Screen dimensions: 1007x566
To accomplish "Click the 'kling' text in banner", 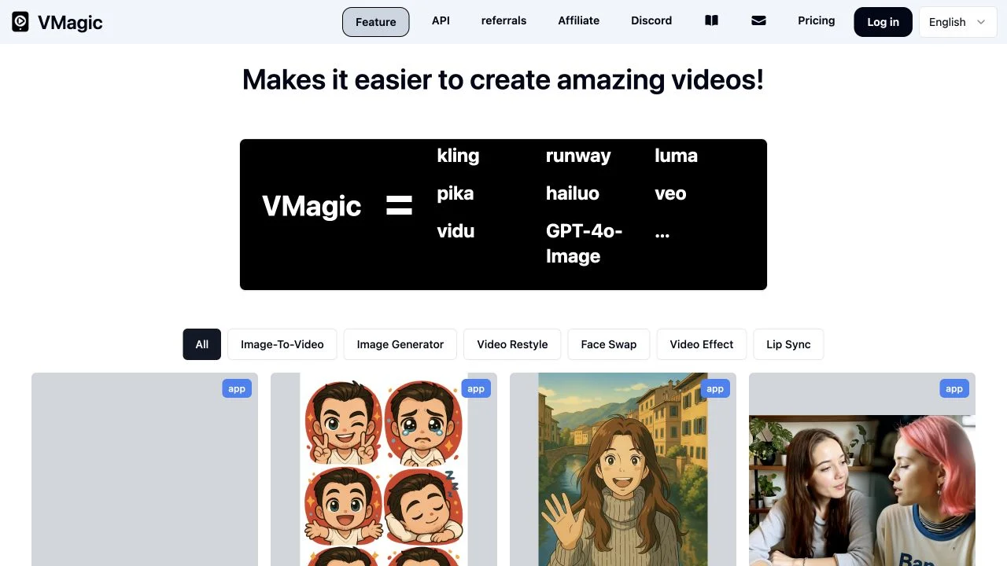I will coord(458,156).
